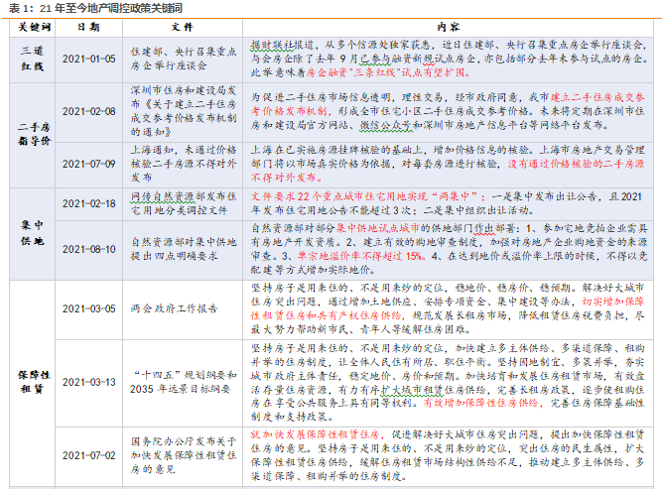Click the date 2021-02-08
663x489 pixels.
88,111
